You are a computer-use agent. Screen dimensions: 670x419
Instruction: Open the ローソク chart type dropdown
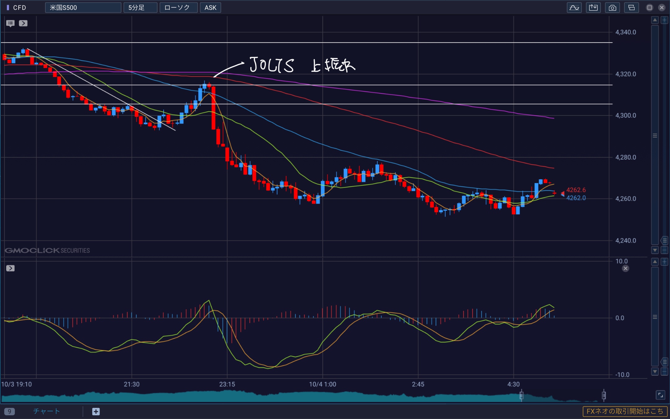[x=178, y=8]
